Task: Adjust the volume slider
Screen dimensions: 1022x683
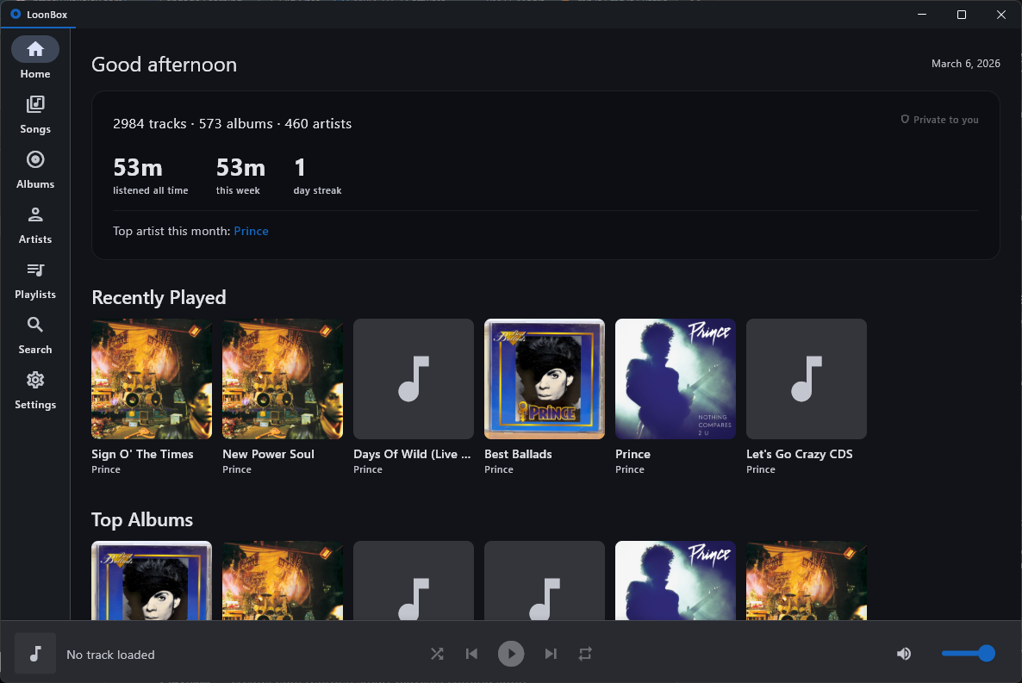Action: pyautogui.click(x=968, y=654)
